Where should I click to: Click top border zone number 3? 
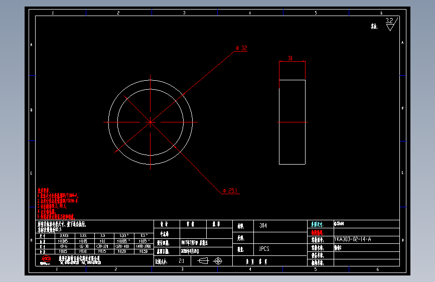click(184, 13)
